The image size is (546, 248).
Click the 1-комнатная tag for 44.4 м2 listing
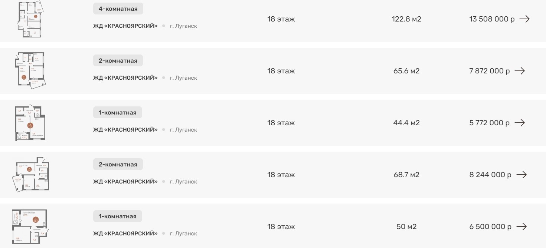tap(118, 113)
